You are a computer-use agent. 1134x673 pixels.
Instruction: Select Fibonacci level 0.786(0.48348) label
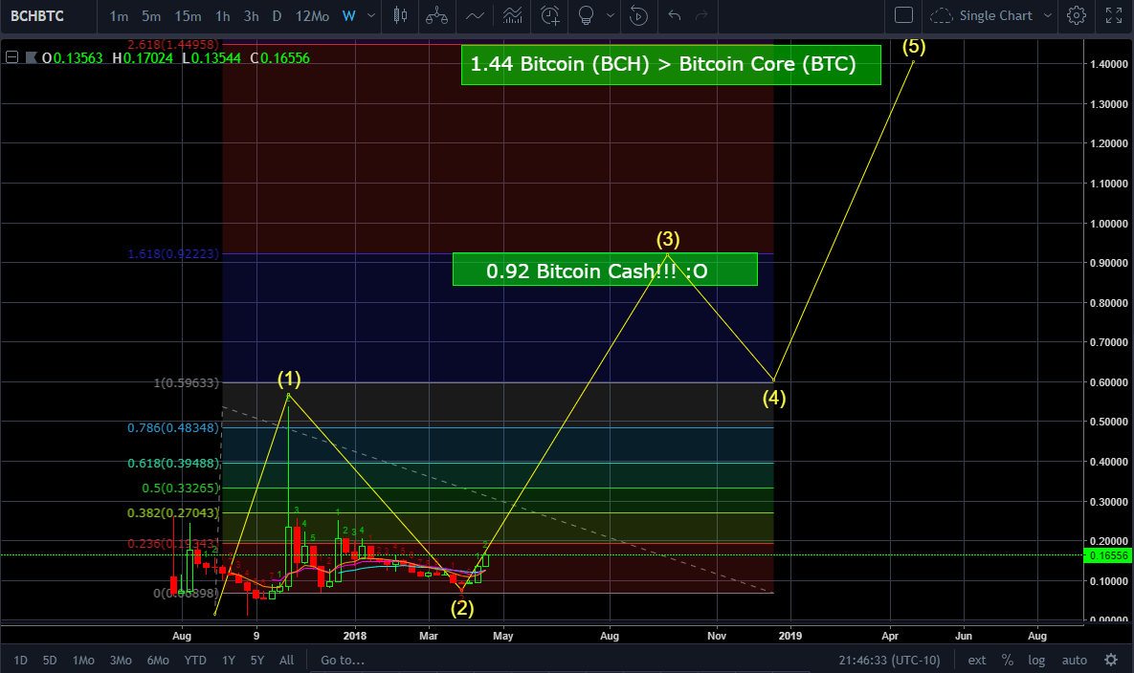click(x=173, y=427)
